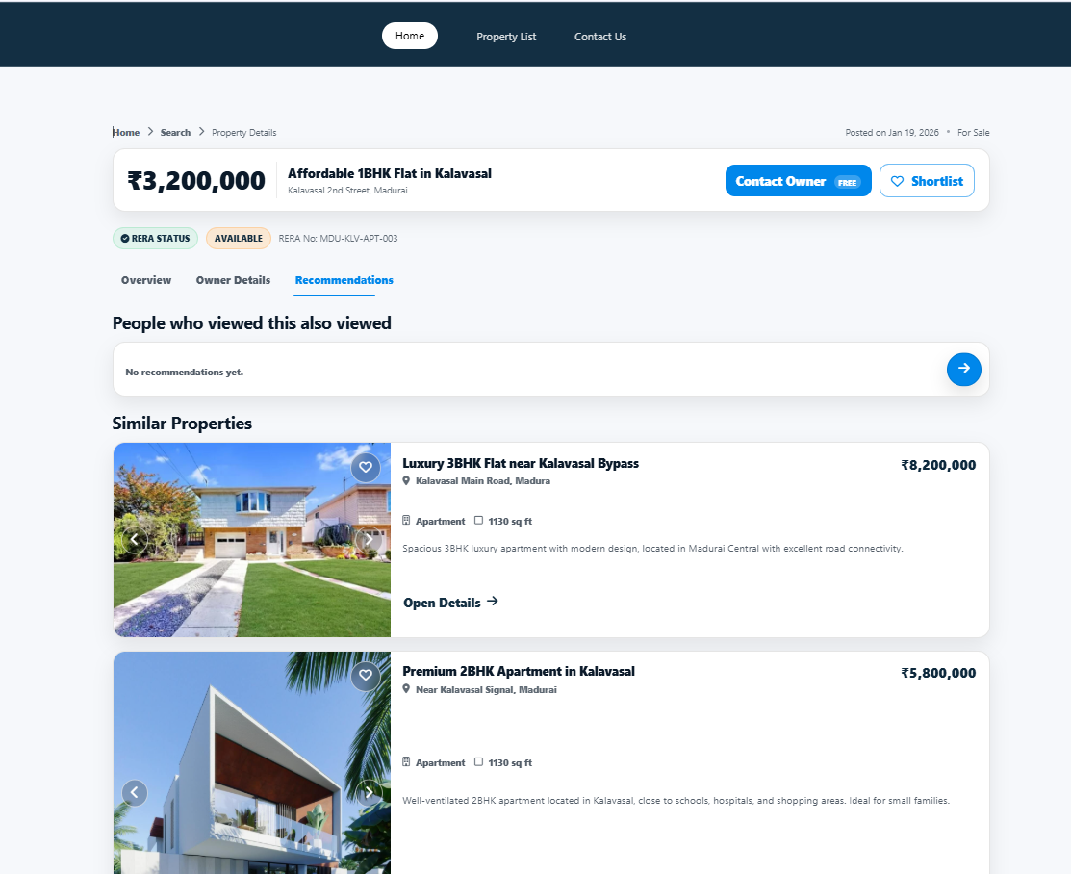This screenshot has height=874, width=1071.
Task: Go to Contact Us page
Action: coord(599,37)
